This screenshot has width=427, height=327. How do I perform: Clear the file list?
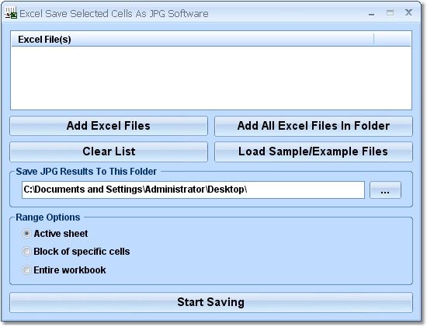109,151
